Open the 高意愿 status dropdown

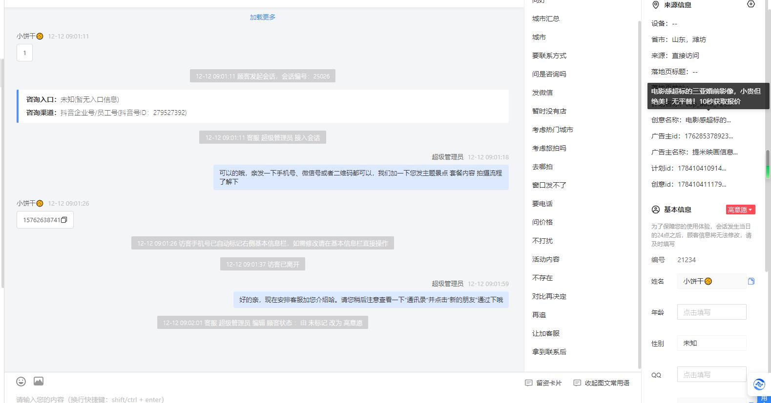[x=740, y=210]
